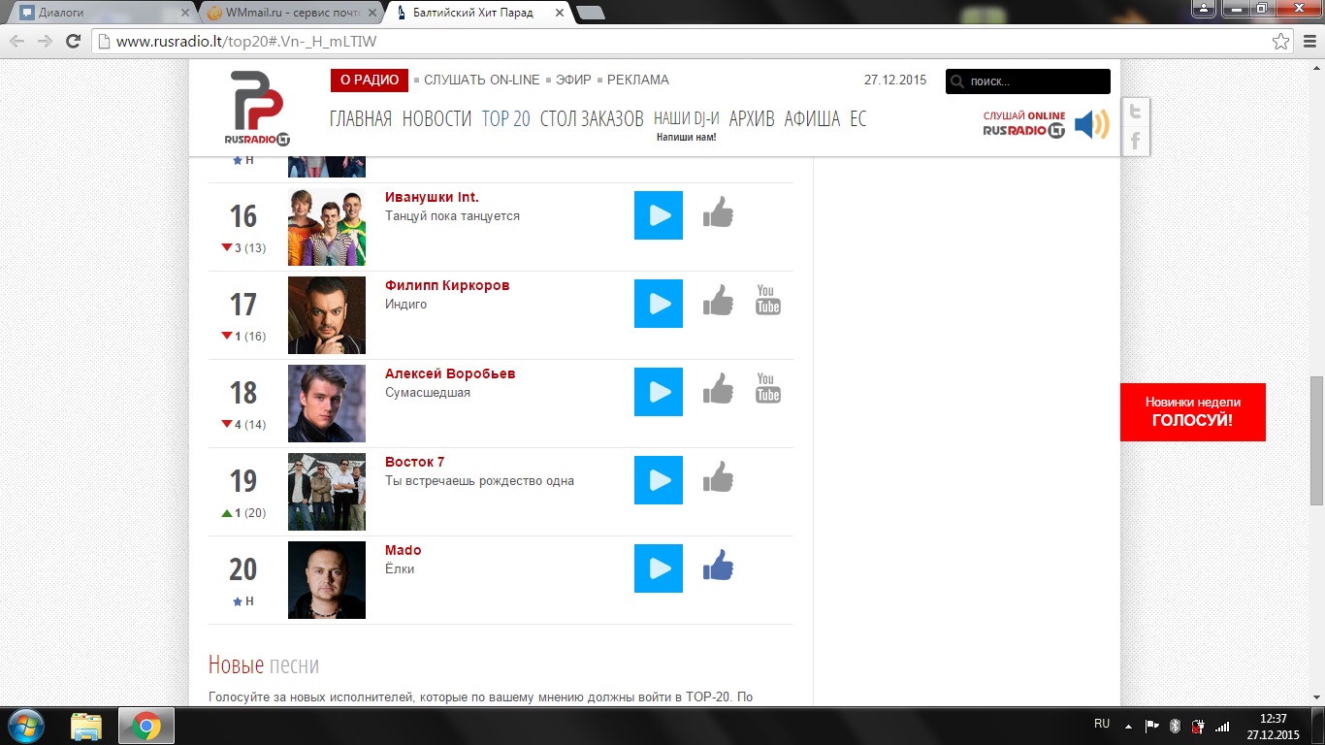
Task: Click the search magnifier icon
Action: [x=957, y=81]
